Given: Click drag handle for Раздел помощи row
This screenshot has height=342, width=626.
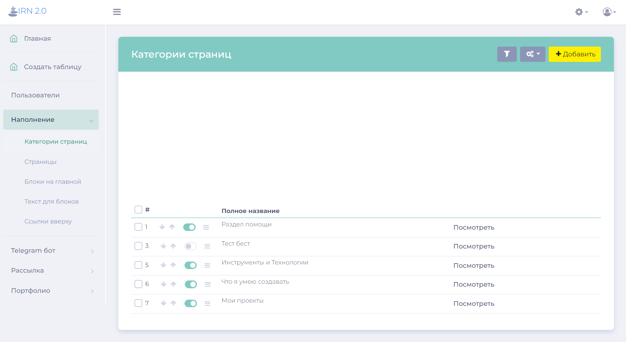Looking at the screenshot, I should [206, 227].
